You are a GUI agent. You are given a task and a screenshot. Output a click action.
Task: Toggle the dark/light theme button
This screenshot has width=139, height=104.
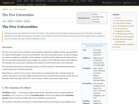[x=135, y=3]
